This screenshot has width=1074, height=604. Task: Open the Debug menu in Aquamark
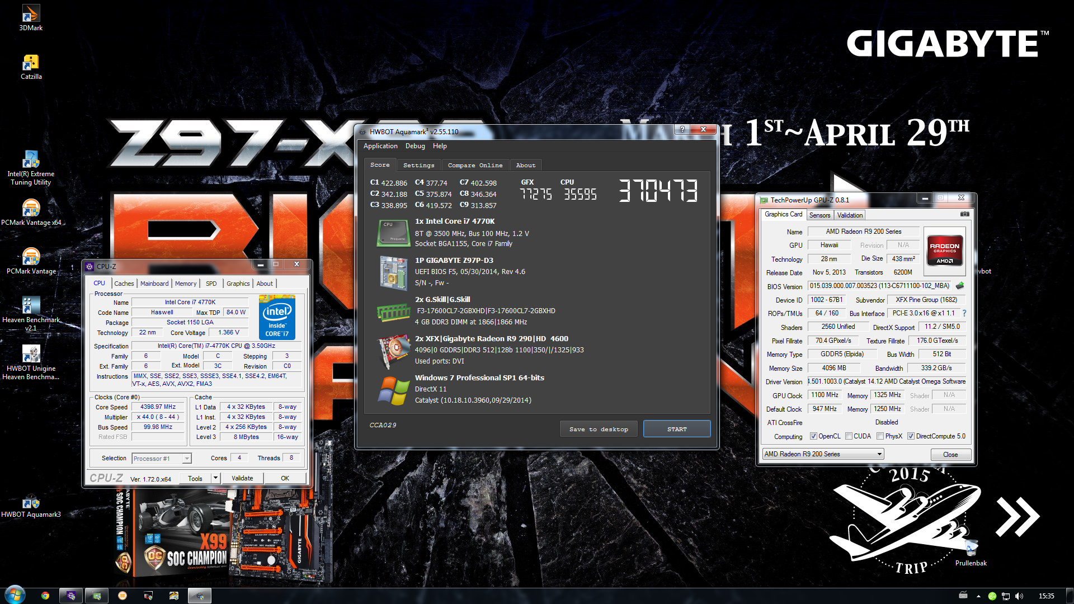click(x=415, y=146)
